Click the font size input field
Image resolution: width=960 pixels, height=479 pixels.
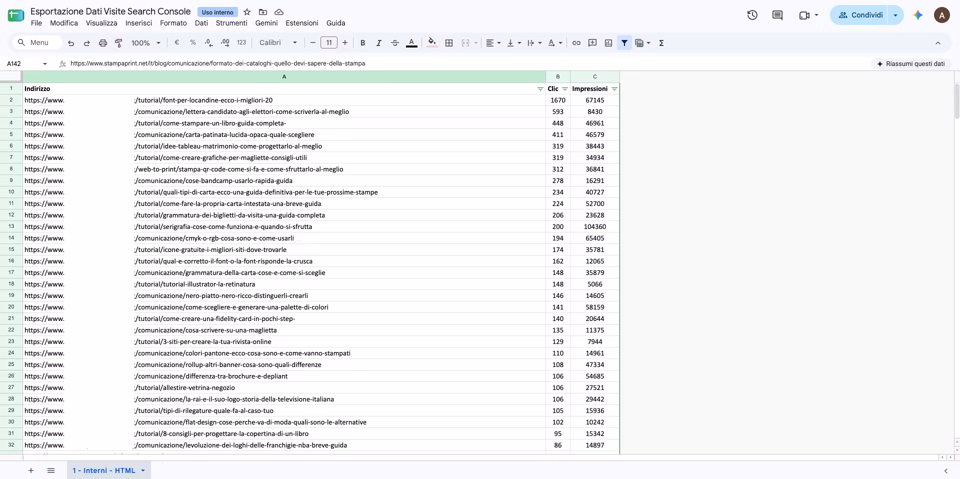(329, 43)
